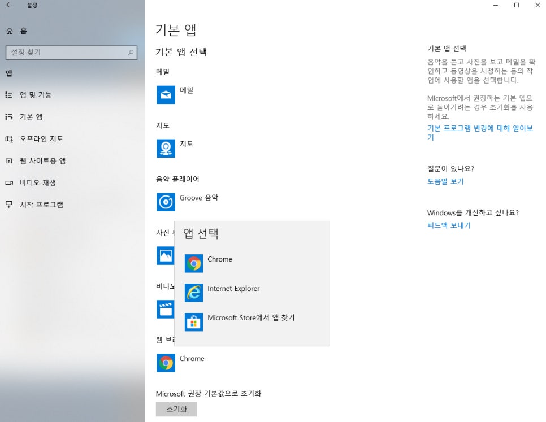Click the 웹 사이트용 앱 icon
The image size is (546, 422).
9,161
